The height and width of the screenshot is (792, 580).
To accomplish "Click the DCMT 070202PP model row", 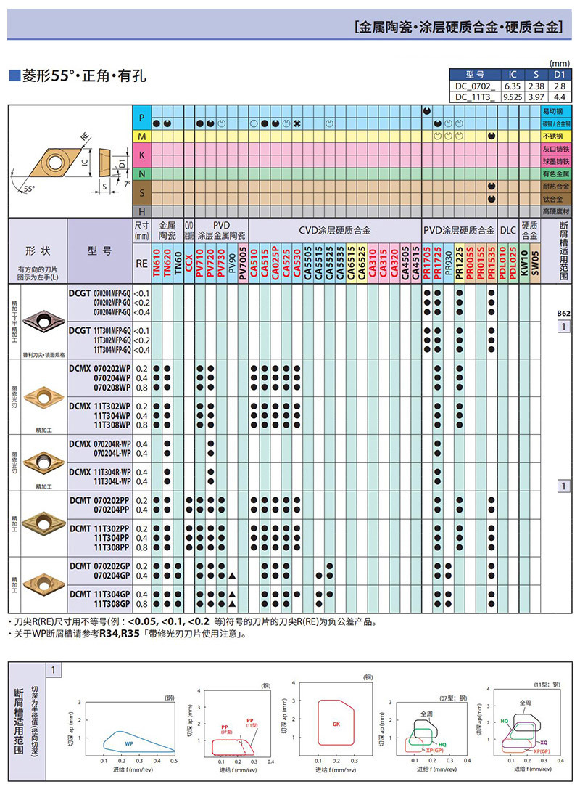I will [100, 500].
